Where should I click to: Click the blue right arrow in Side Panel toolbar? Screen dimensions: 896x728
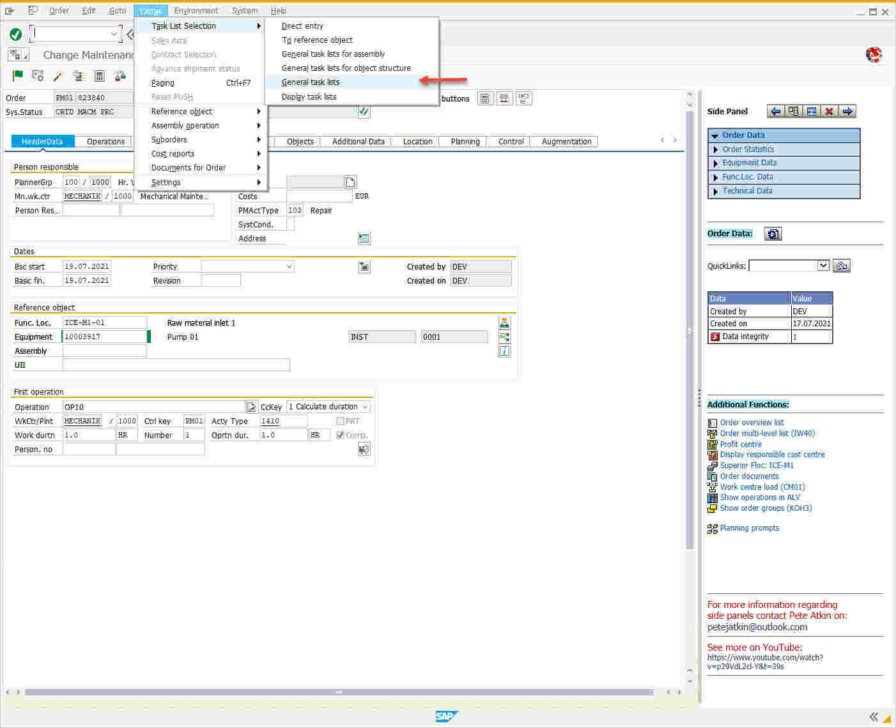pos(847,111)
